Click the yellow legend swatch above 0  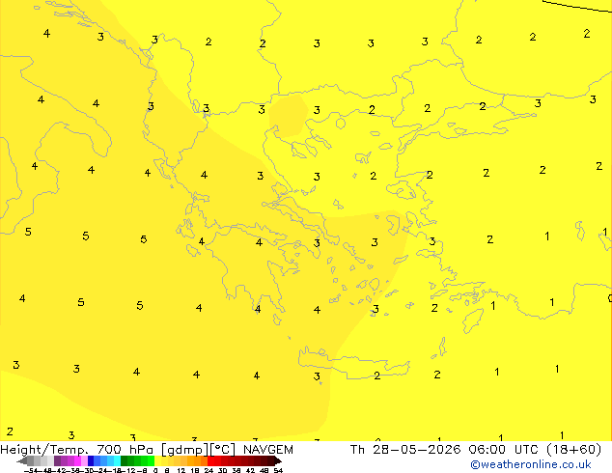tap(157, 460)
